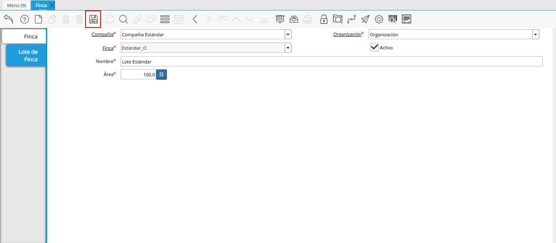Click the padlock lock record icon
556x243 pixels.
point(324,19)
